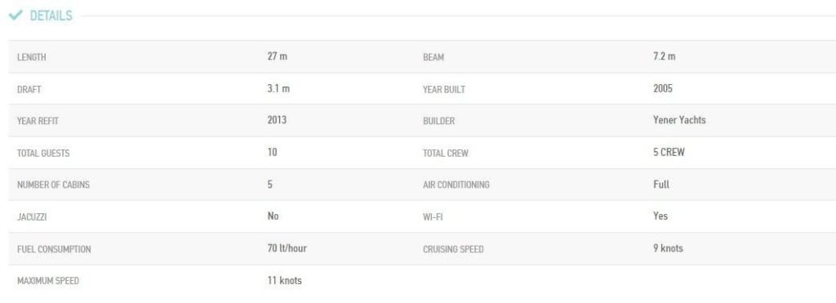Select the TOTAL GUESTS value 10

point(273,152)
